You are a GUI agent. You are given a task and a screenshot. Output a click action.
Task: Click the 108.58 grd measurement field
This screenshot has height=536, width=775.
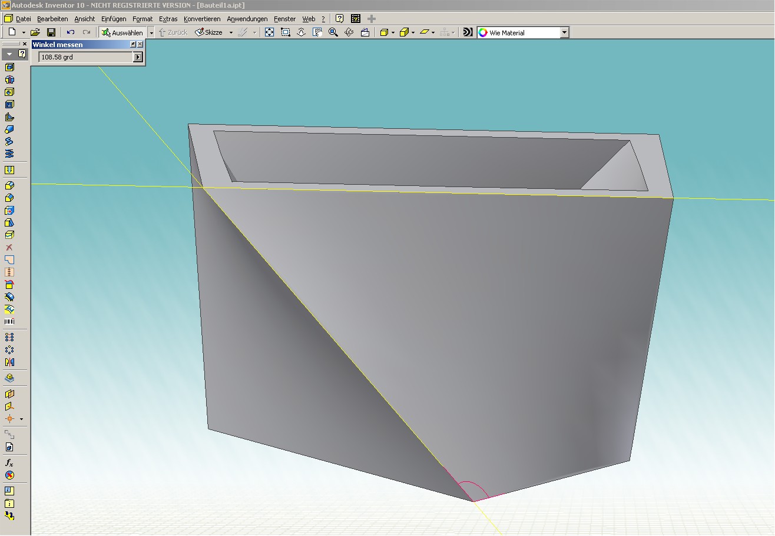coord(85,57)
